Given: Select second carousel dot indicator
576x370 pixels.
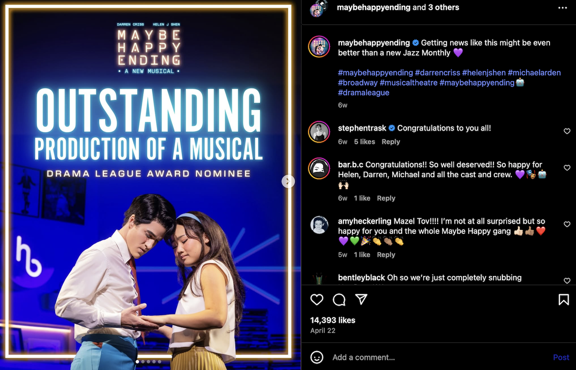Looking at the screenshot, I should coord(143,362).
